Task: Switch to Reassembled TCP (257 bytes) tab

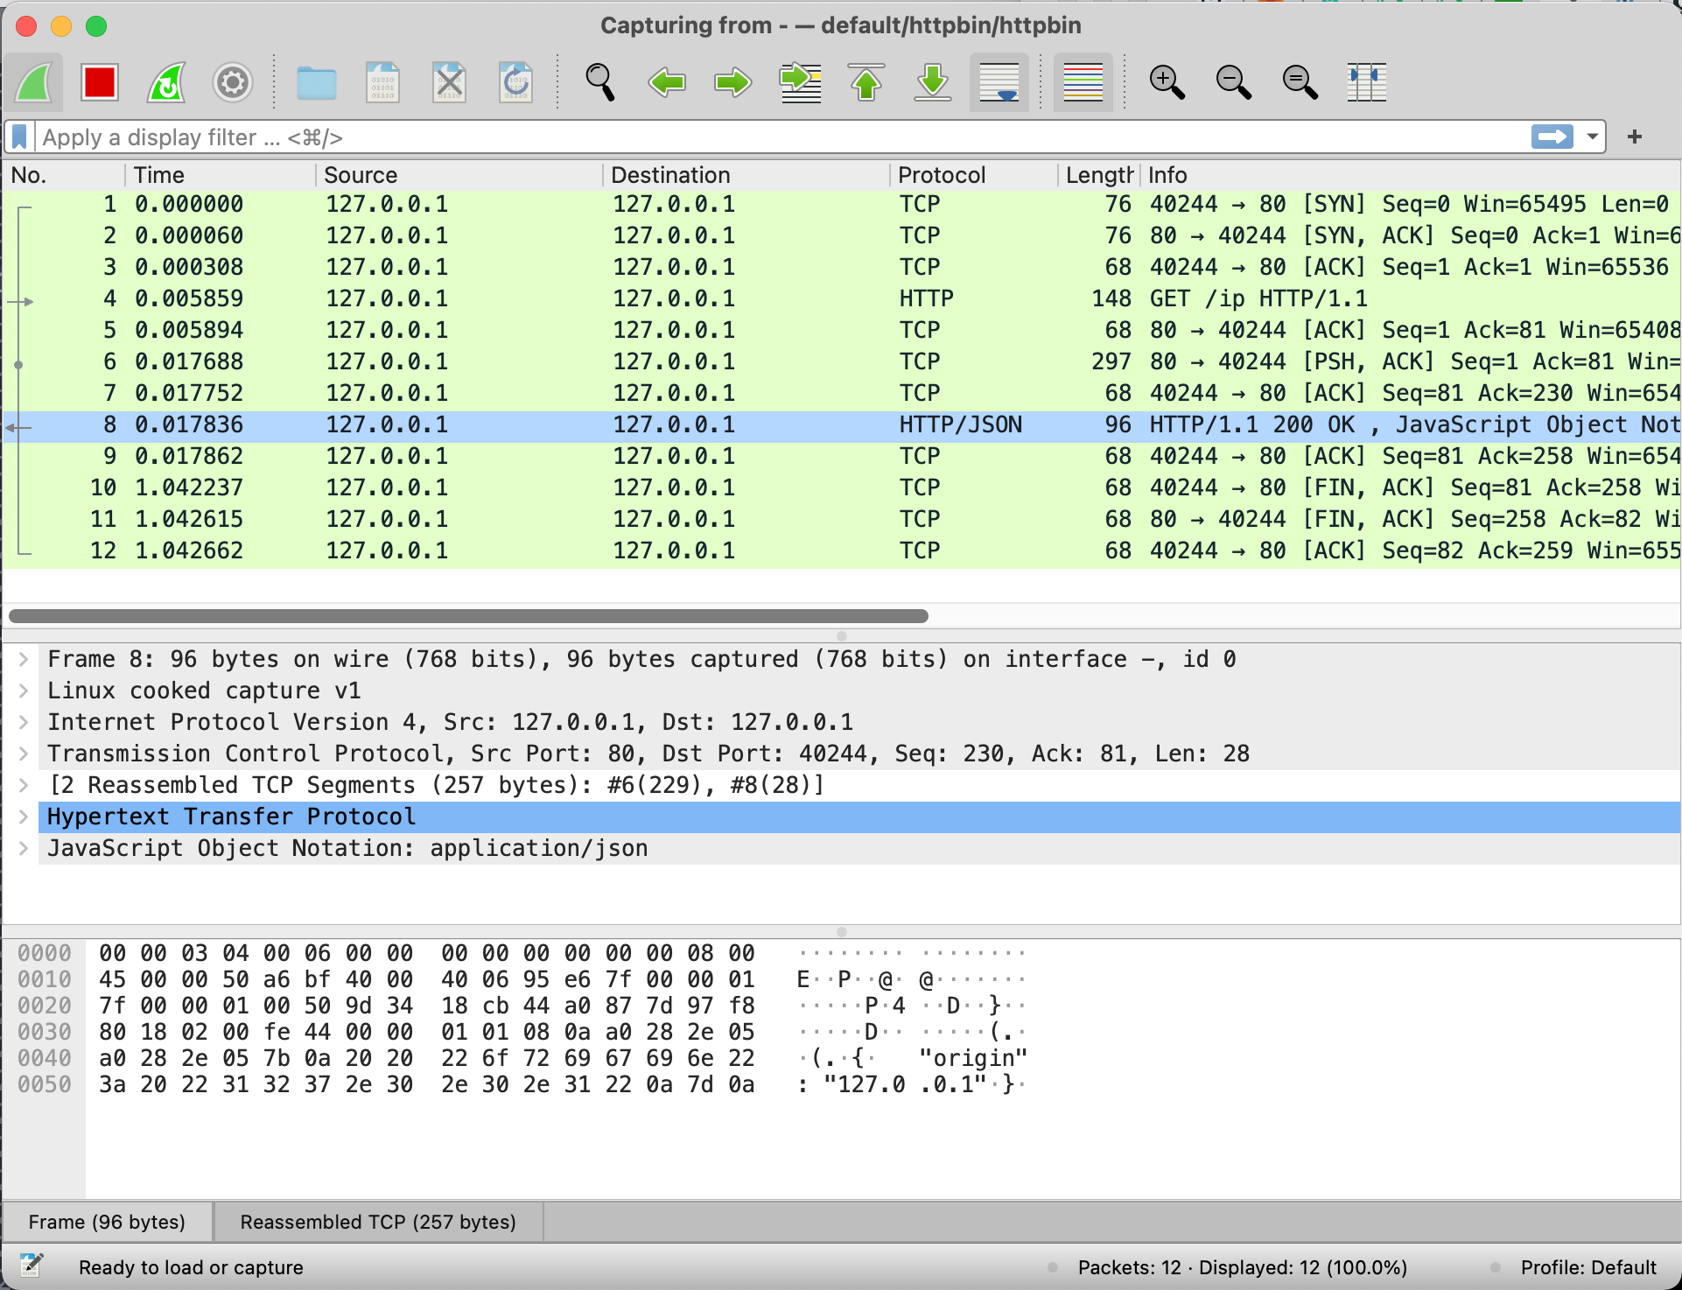Action: click(x=378, y=1222)
